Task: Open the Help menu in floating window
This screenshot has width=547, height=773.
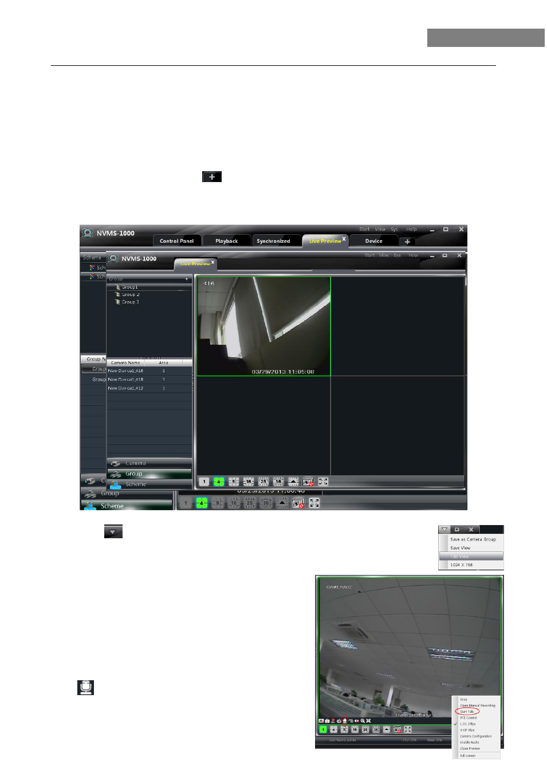Action: click(413, 255)
